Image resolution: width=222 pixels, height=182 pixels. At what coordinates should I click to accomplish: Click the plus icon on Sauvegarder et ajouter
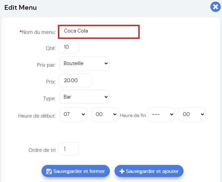[x=122, y=171]
